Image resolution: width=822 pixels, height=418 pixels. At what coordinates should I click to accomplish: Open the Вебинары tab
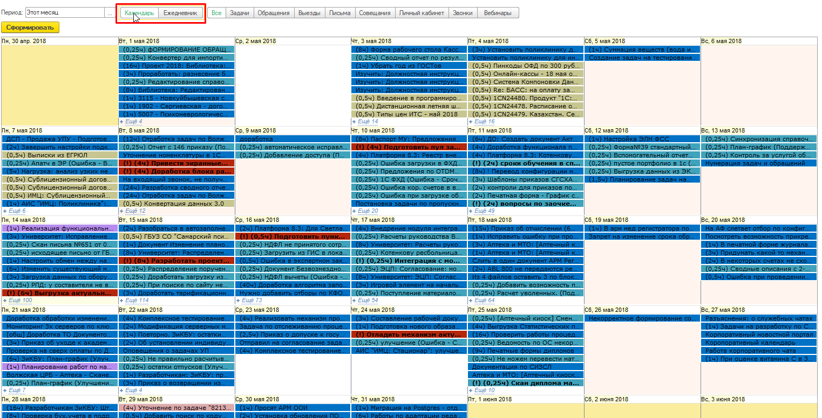498,13
